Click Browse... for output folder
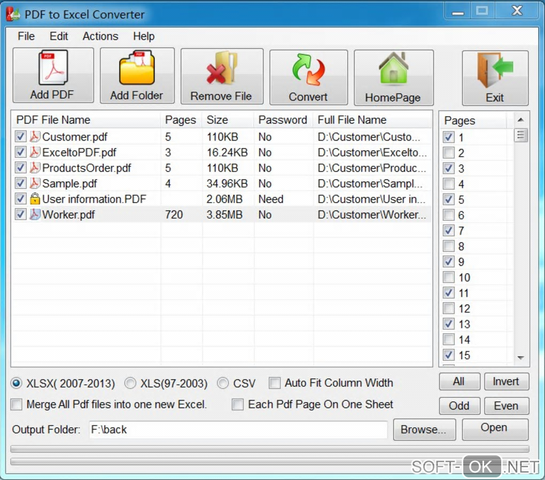Image resolution: width=545 pixels, height=480 pixels. point(424,430)
